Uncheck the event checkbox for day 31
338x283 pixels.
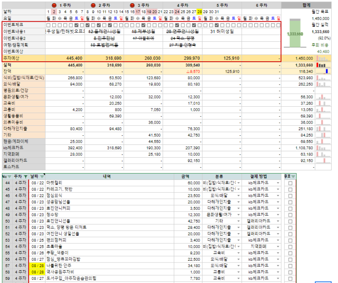tap(217, 25)
